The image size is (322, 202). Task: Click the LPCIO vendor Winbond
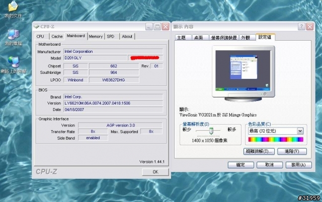(75, 80)
